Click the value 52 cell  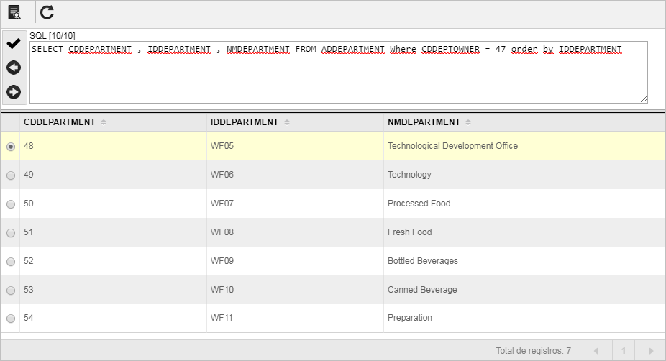[x=113, y=261]
